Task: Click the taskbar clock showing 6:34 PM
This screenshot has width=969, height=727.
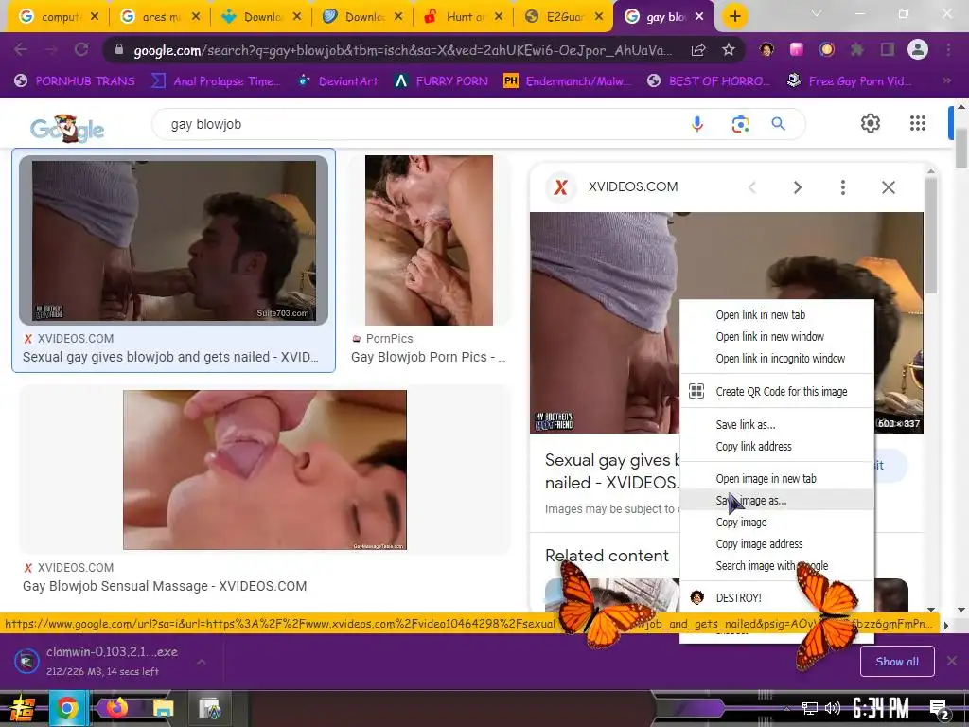Action: (x=880, y=708)
